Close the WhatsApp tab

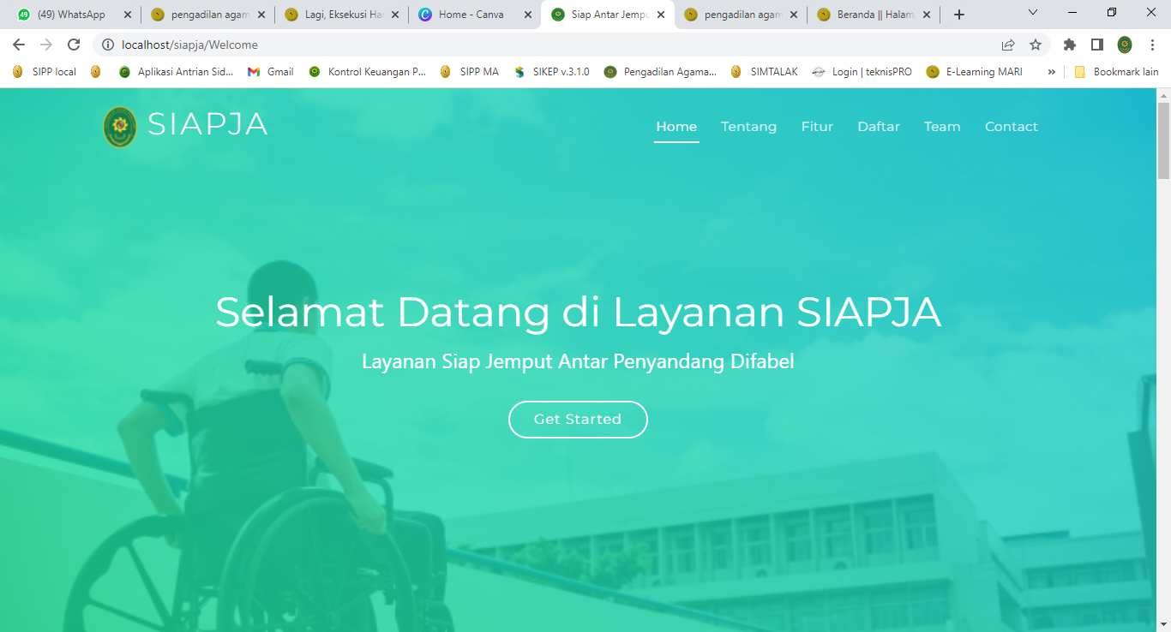[128, 15]
